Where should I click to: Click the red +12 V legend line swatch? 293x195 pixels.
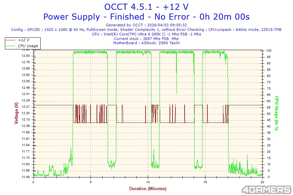(11, 40)
